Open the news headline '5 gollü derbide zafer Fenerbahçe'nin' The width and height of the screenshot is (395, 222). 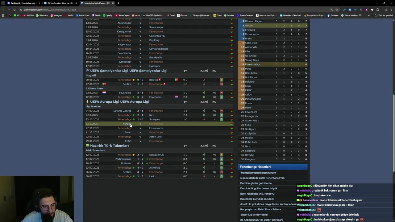262,178
